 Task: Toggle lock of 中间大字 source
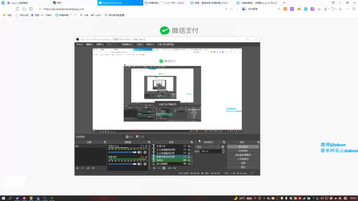[x=189, y=146]
